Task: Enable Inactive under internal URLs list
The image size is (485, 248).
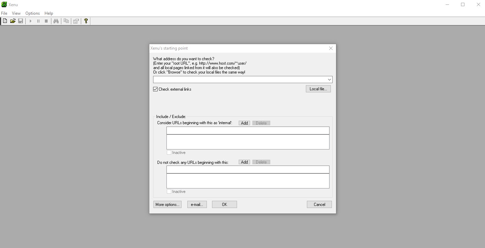Action: 169,152
